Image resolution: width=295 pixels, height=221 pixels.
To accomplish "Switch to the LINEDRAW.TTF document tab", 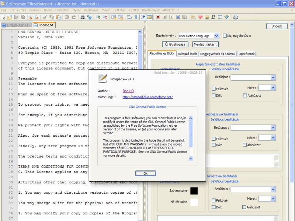I will [x=16, y=25].
